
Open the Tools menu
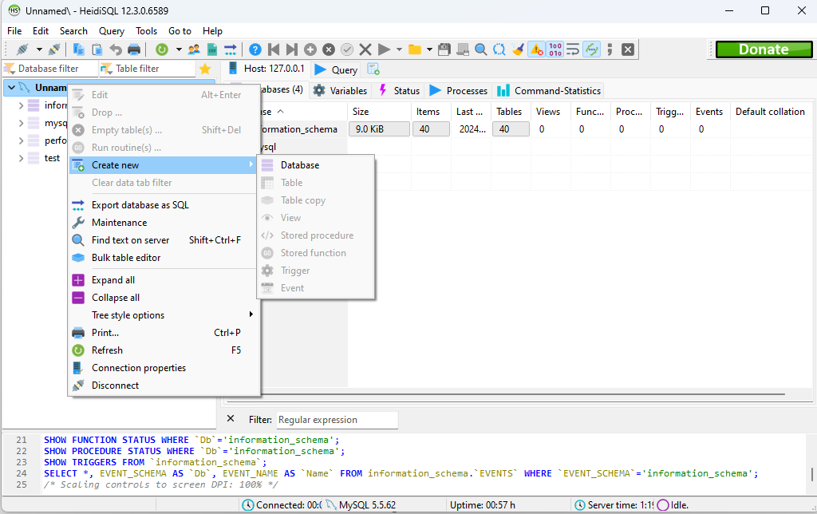(x=147, y=31)
